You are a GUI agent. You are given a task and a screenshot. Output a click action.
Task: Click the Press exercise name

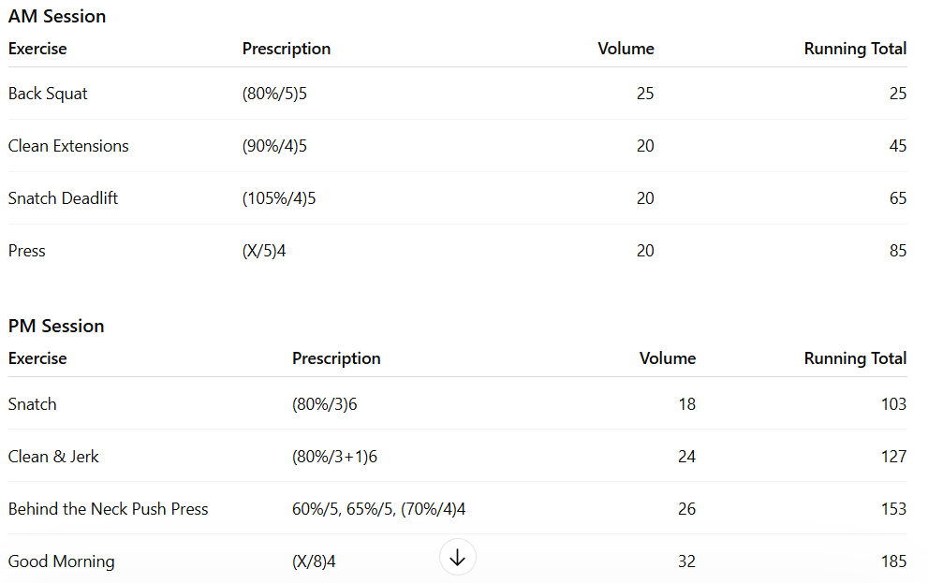27,251
